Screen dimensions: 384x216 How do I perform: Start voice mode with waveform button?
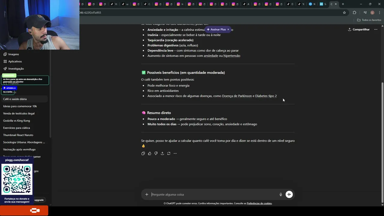289,194
